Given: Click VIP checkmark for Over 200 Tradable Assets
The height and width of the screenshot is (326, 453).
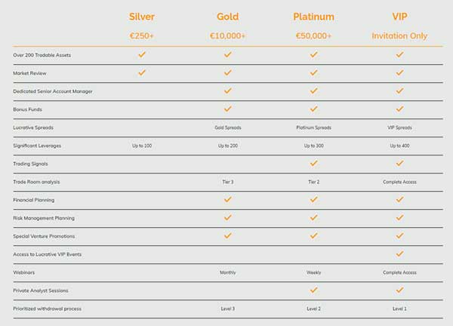Looking at the screenshot, I should (x=400, y=55).
